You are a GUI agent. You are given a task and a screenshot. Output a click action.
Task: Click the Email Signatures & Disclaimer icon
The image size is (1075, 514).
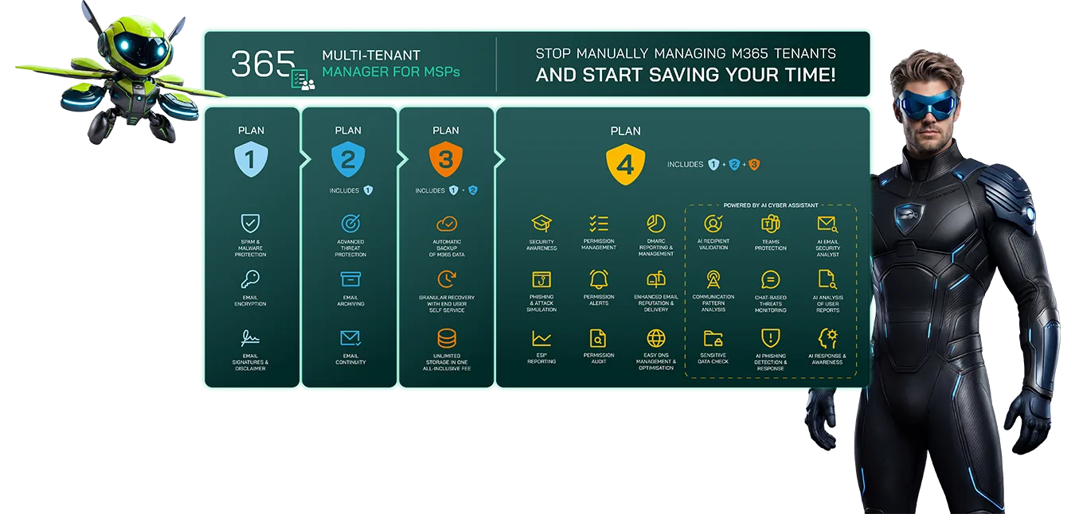pyautogui.click(x=251, y=337)
